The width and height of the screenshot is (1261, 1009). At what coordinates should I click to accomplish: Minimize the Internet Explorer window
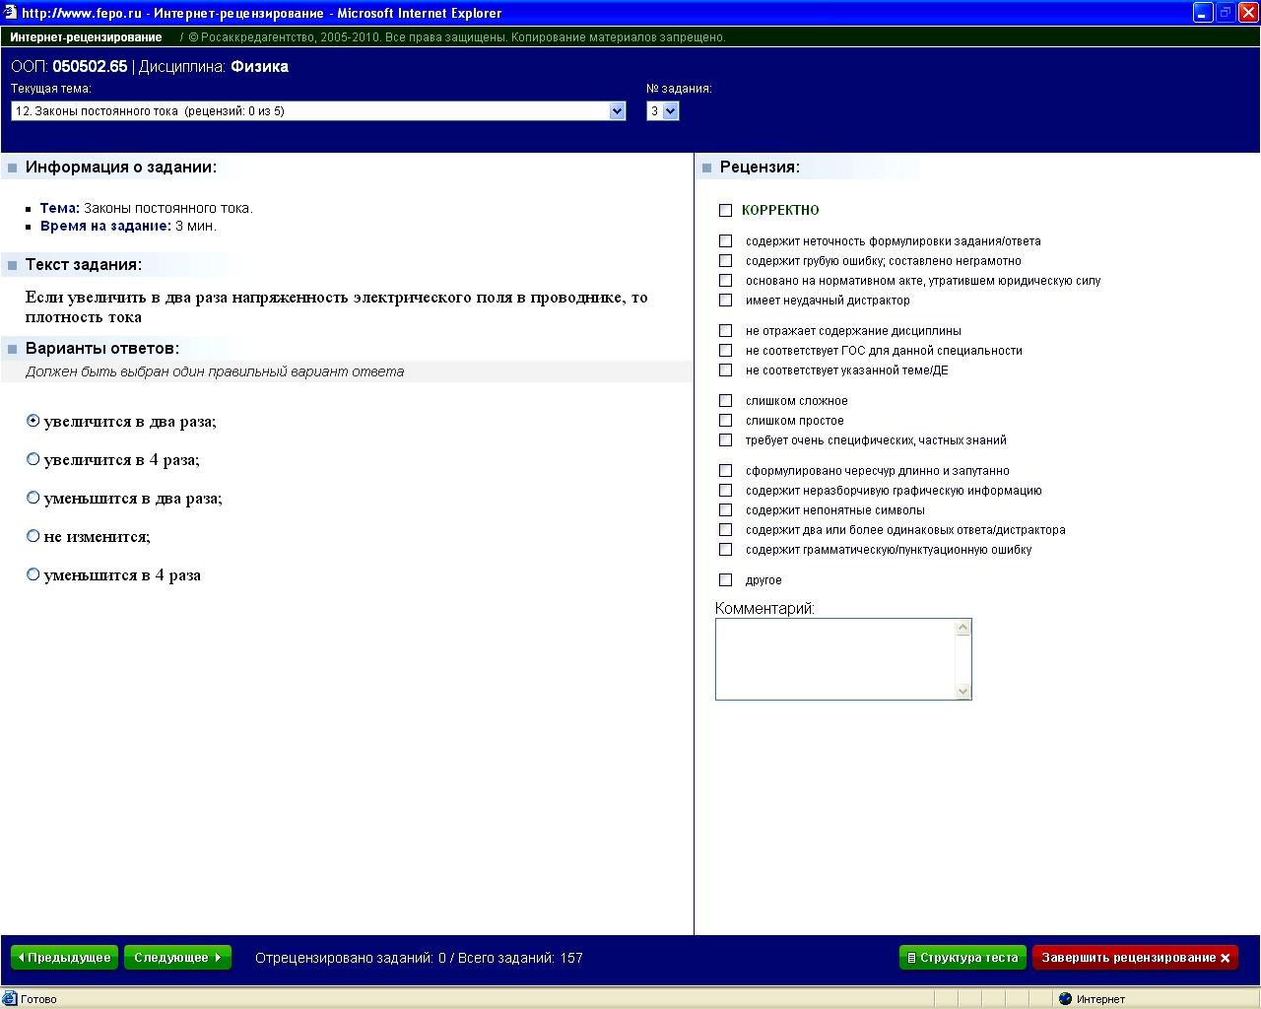[x=1203, y=13]
